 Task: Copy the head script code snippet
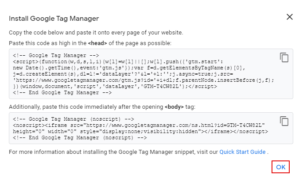click(x=284, y=57)
